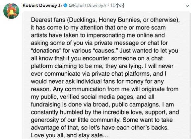
Task: Click the quoted word "donations"
Action: [x=46, y=50]
